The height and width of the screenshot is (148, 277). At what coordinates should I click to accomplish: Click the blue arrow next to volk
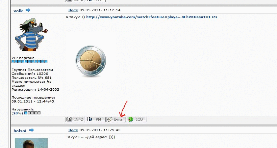[x=28, y=10]
